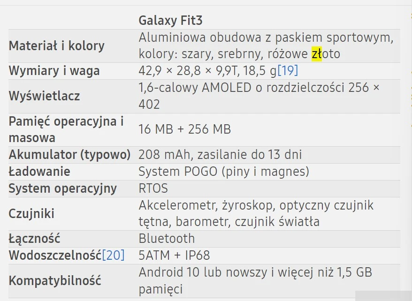Image resolution: width=412 pixels, height=301 pixels.
Task: Select the Materiał i kolory row label
Action: (56, 46)
